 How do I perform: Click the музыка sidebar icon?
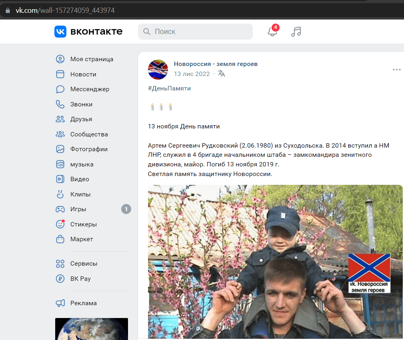[60, 164]
